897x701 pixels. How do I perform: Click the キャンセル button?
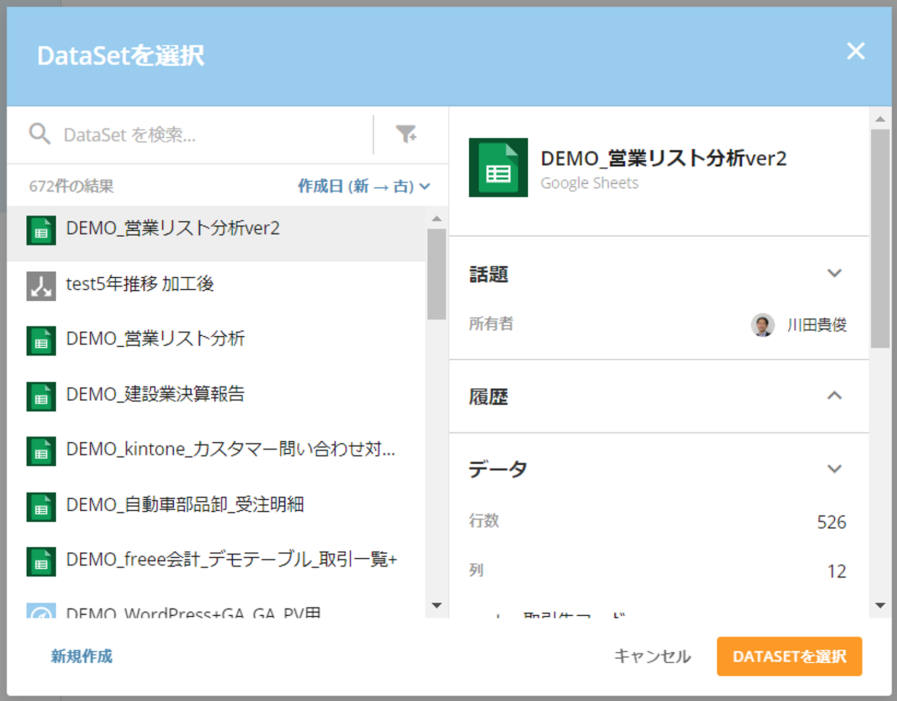tap(652, 656)
